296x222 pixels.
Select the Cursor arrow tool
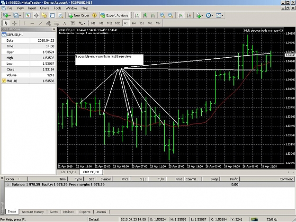click(x=6, y=23)
